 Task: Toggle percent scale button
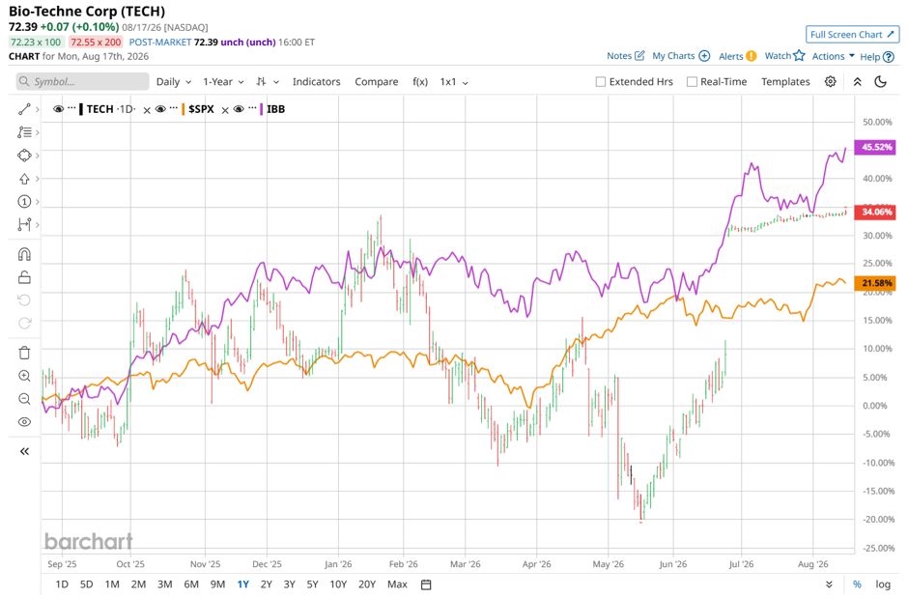coord(857,584)
